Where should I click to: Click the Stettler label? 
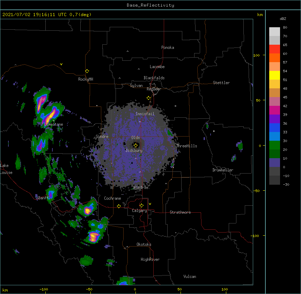click(x=221, y=83)
